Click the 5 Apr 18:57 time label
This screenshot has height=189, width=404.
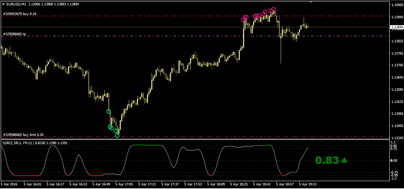285,185
